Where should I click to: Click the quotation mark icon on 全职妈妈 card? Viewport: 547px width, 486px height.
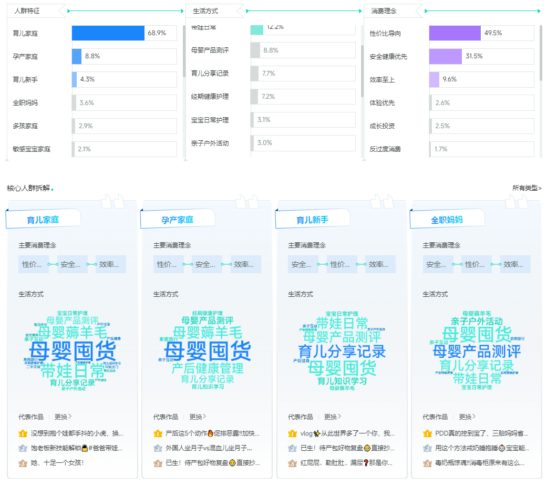pyautogui.click(x=518, y=202)
